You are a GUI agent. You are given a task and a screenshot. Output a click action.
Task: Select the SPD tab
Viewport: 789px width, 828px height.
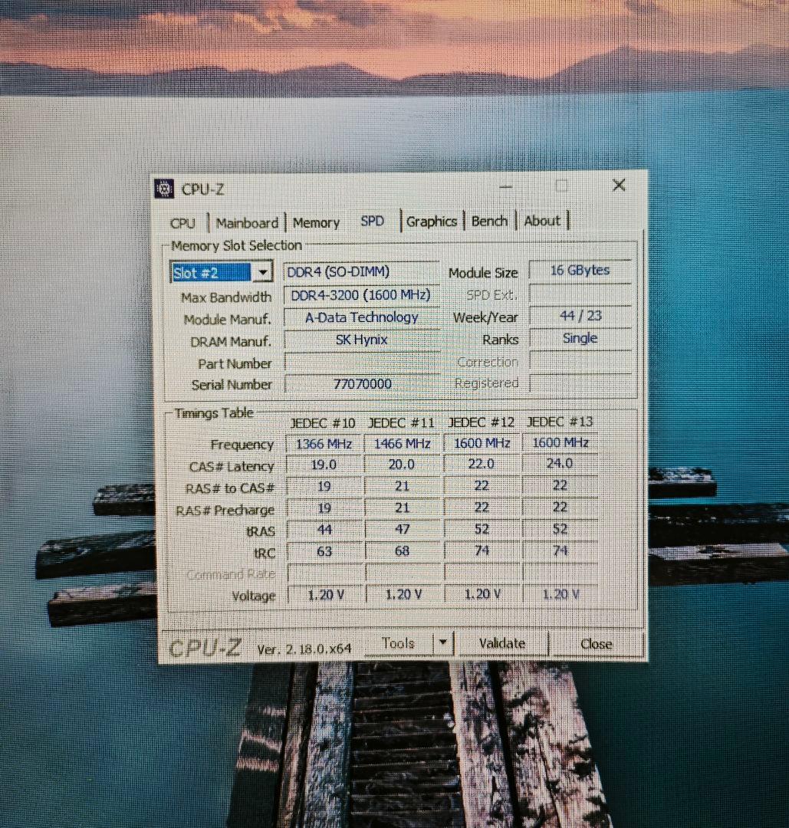pyautogui.click(x=372, y=222)
